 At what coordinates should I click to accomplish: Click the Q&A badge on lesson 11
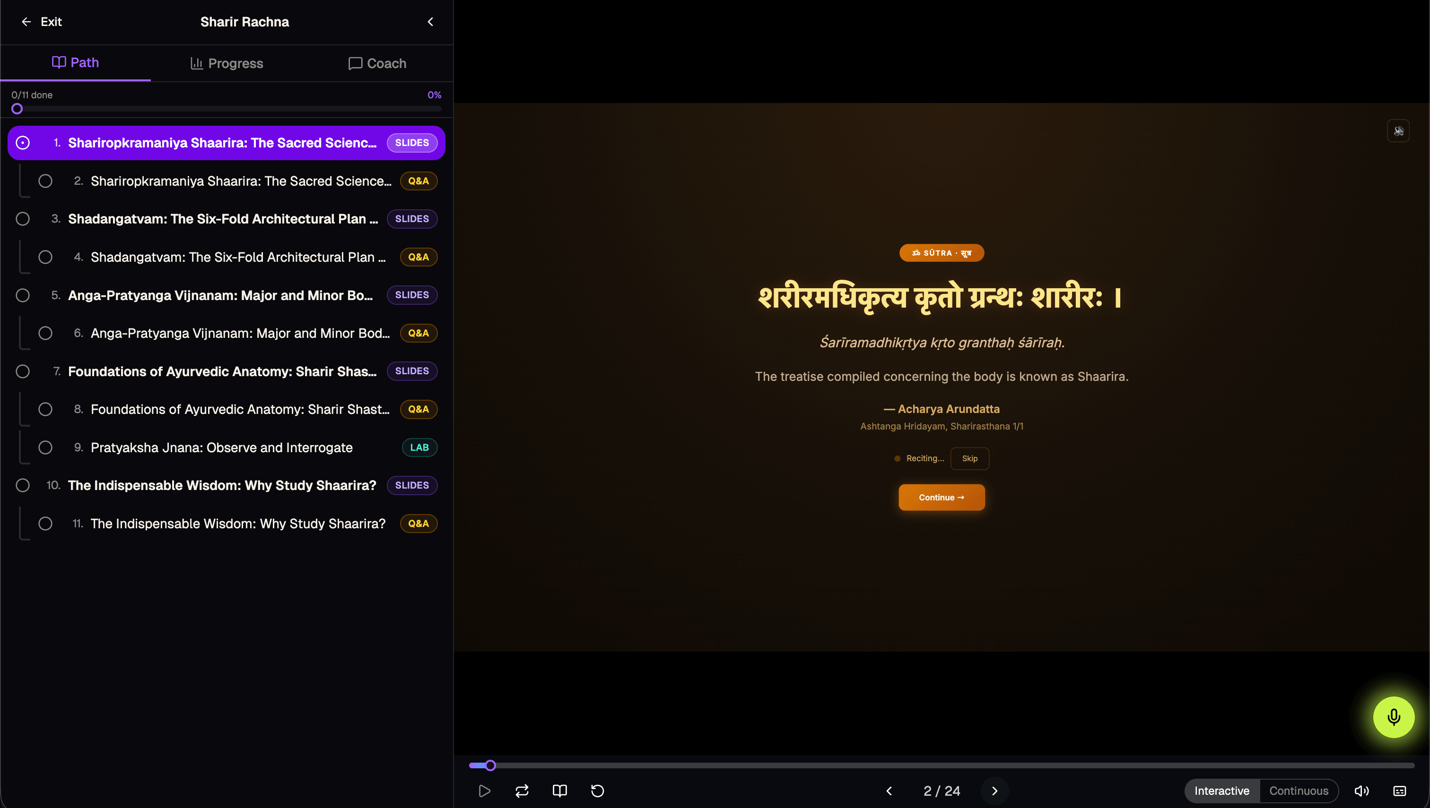pyautogui.click(x=419, y=524)
